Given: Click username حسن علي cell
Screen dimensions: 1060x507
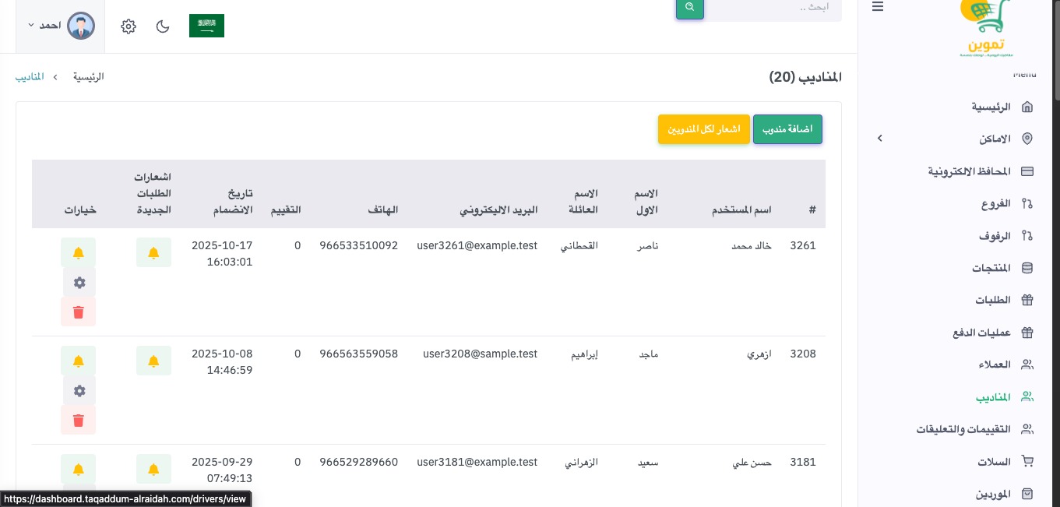Looking at the screenshot, I should pyautogui.click(x=752, y=463).
